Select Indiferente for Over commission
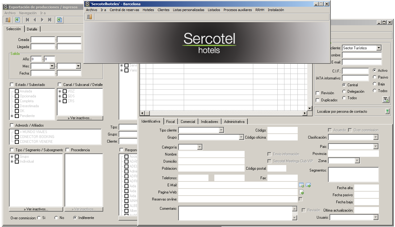This screenshot has height=227, width=395. 75,218
